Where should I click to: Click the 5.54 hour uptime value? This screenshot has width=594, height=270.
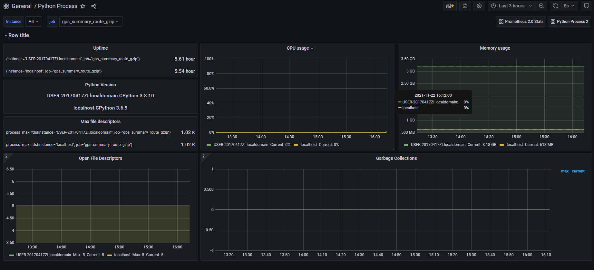[185, 71]
